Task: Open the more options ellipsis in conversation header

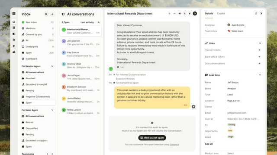Action: pos(174,13)
